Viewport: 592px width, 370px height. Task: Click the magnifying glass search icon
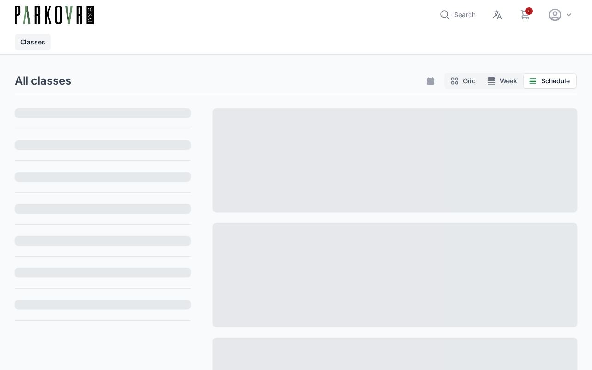445,15
